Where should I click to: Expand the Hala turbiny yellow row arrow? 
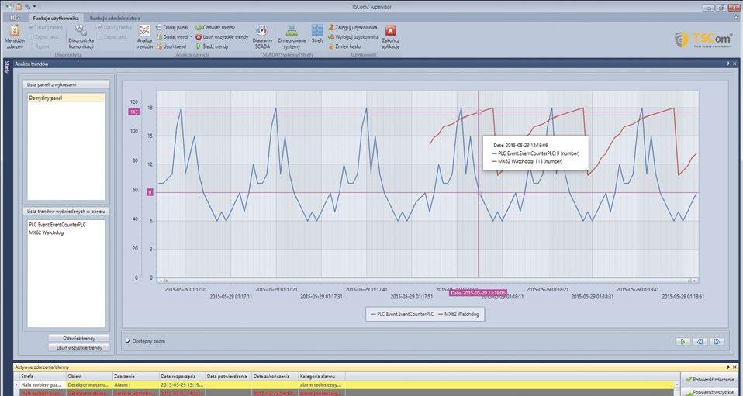click(16, 384)
